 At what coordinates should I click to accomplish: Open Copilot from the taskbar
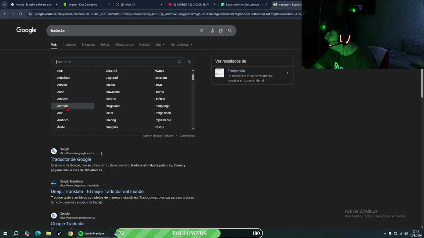click(x=27, y=233)
